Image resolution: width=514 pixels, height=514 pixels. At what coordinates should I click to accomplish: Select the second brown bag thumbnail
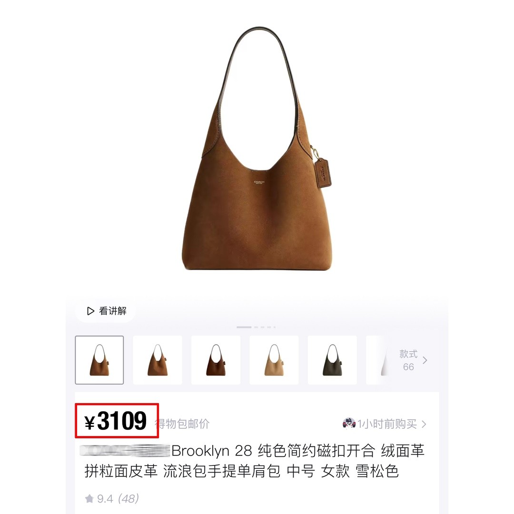pos(158,360)
